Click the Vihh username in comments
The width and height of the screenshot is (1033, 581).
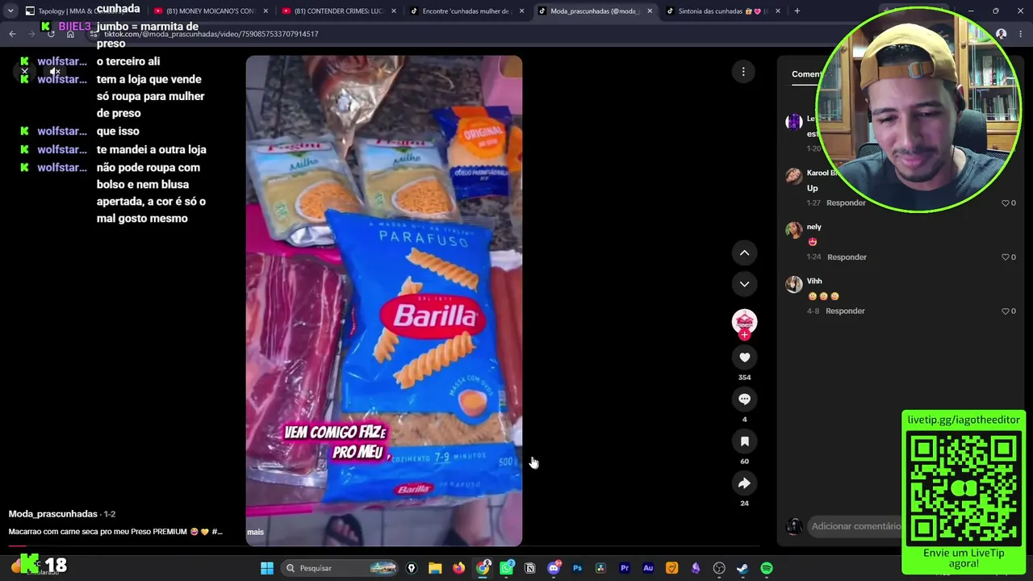(814, 281)
